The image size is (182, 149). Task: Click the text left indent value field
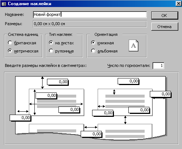103,113
